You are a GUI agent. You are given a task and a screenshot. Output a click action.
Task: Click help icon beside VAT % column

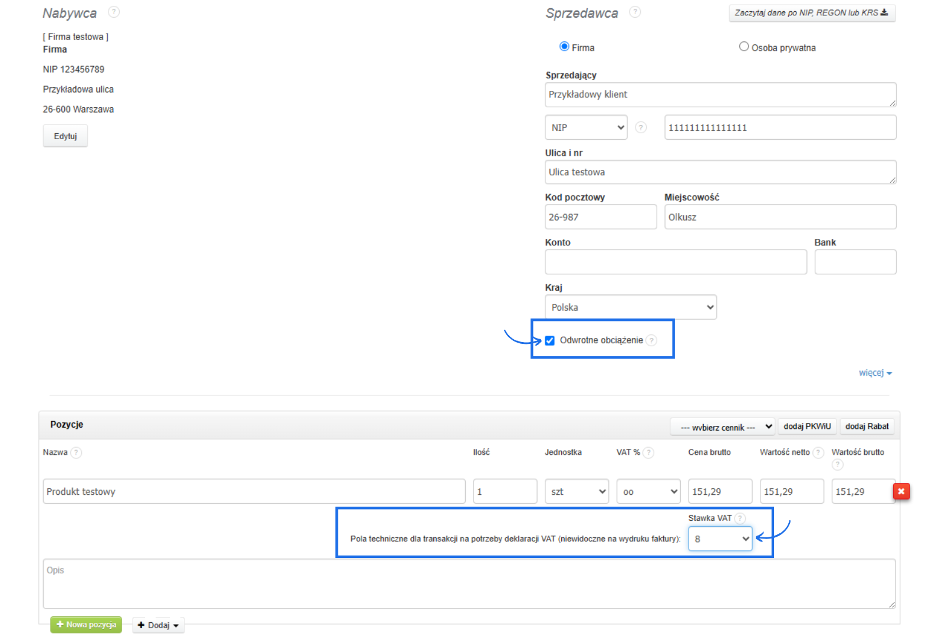click(x=648, y=452)
